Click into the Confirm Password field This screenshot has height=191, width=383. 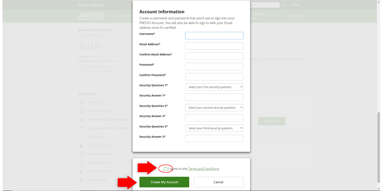(214, 77)
